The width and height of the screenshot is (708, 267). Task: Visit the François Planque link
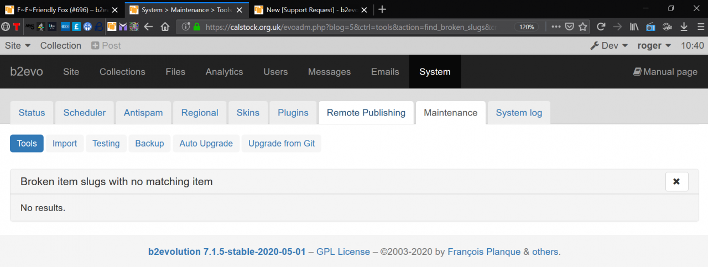(484, 252)
